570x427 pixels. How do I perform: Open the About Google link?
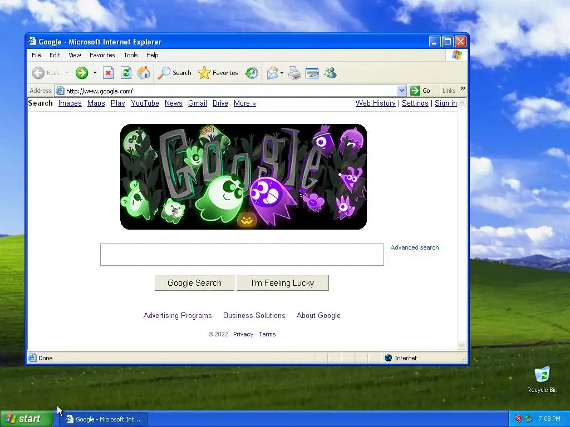point(318,316)
